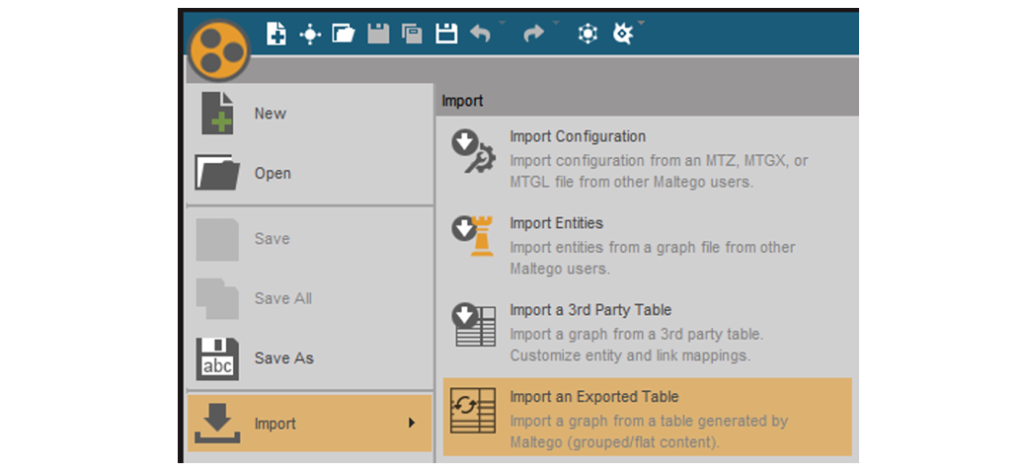Click the white floppy save-as toolbar icon
This screenshot has width=1023, height=474.
(x=446, y=34)
